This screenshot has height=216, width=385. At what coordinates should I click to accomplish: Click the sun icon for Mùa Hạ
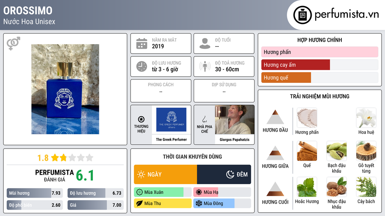[199, 192]
